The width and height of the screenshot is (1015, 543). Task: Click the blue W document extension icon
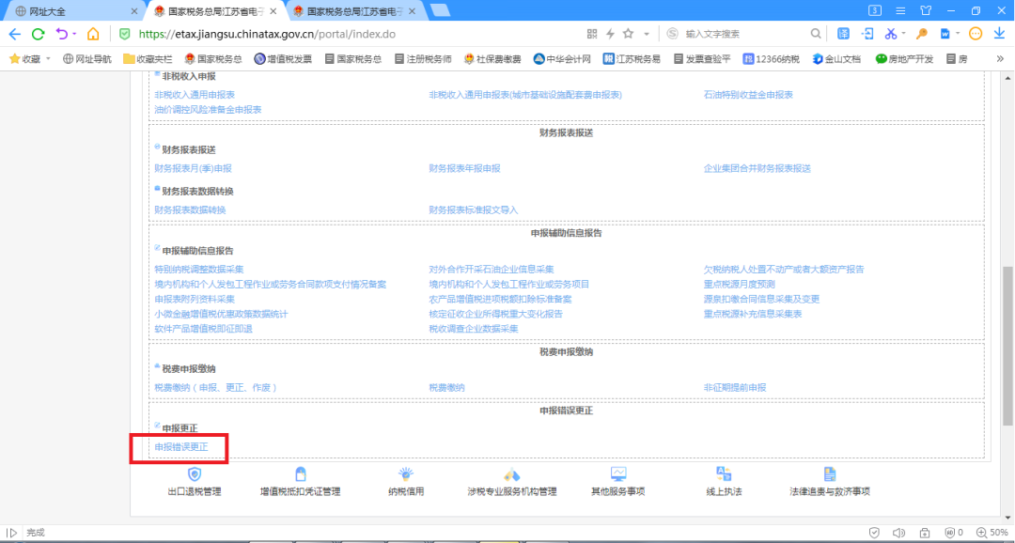[945, 34]
